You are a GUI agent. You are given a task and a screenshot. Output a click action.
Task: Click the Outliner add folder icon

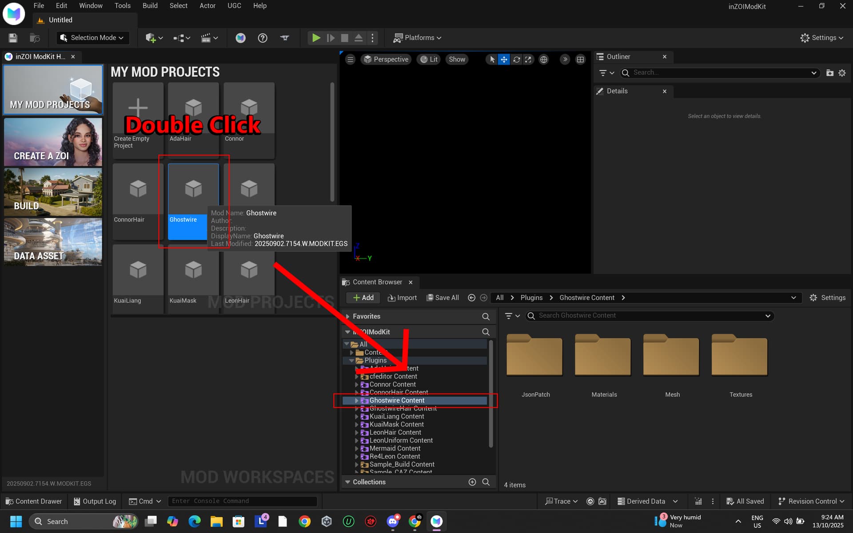(829, 73)
